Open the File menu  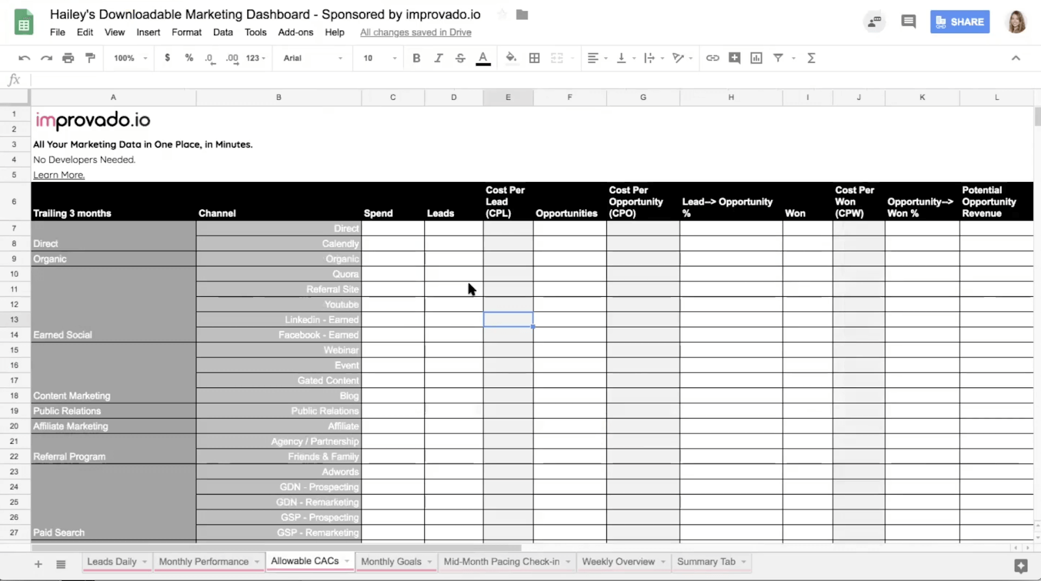(x=57, y=32)
